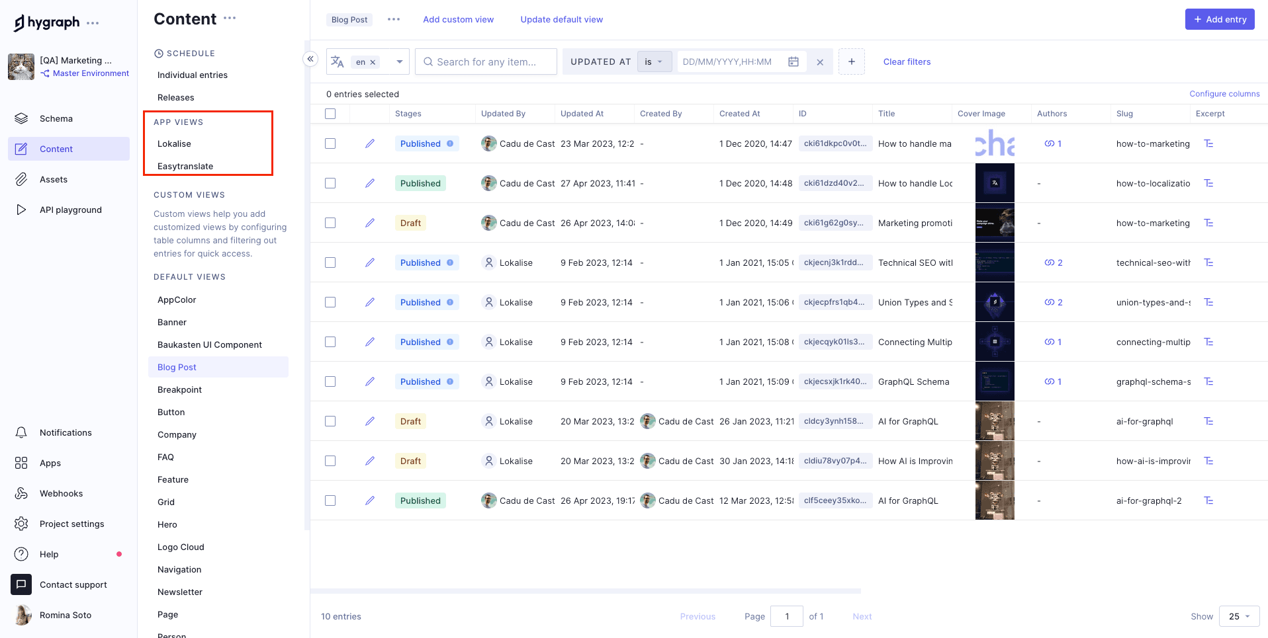Check the row for 'Technical SEO' entry
The height and width of the screenshot is (638, 1268).
click(x=330, y=262)
